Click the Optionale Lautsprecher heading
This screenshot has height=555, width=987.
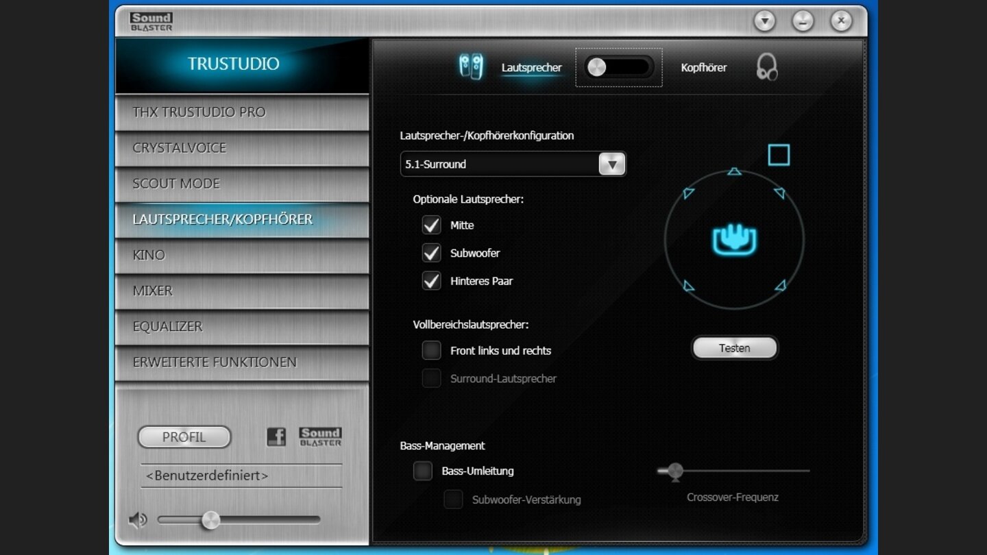point(468,199)
